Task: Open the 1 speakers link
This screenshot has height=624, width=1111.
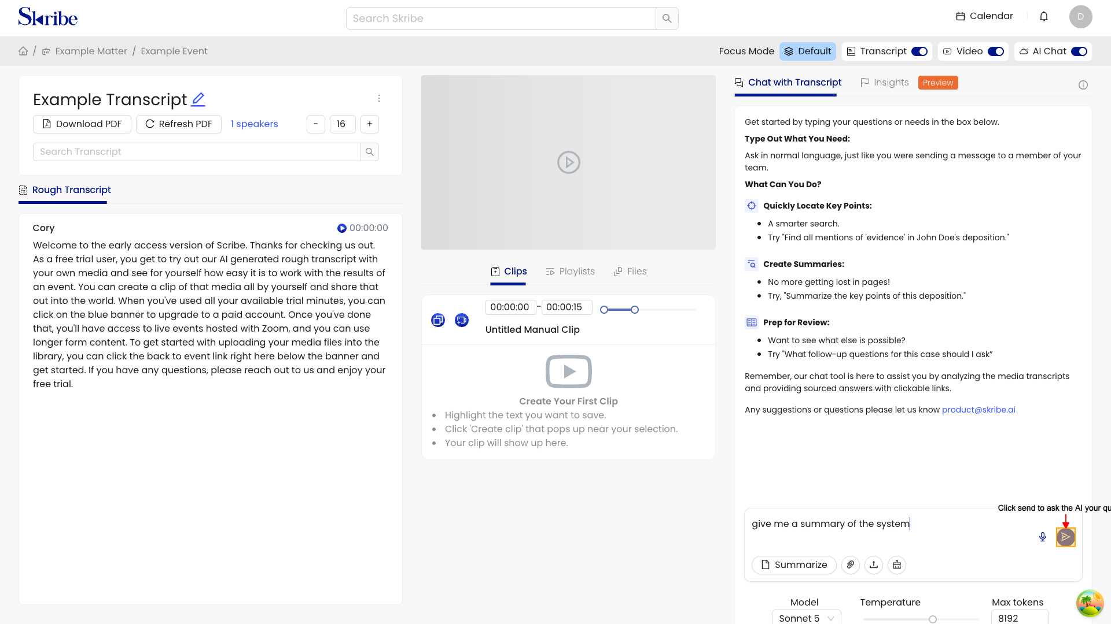Action: 254,124
